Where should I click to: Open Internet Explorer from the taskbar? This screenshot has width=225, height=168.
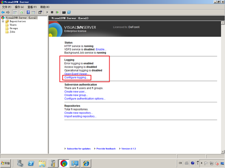coord(86,163)
